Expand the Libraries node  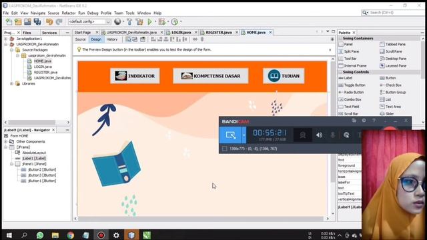click(12, 83)
